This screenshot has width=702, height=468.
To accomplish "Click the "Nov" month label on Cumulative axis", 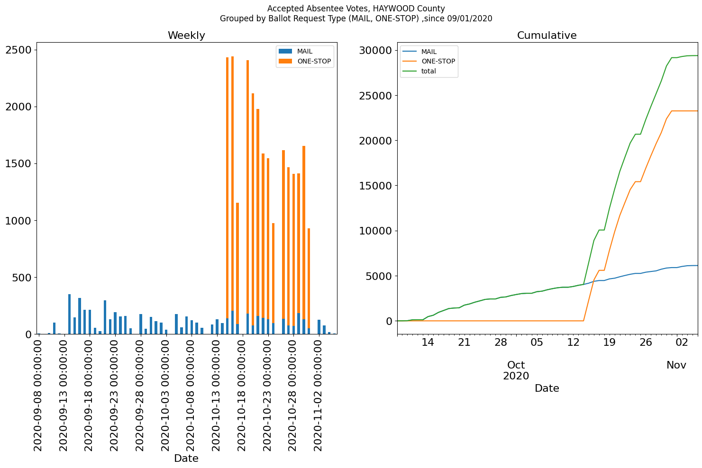I will 676,365.
